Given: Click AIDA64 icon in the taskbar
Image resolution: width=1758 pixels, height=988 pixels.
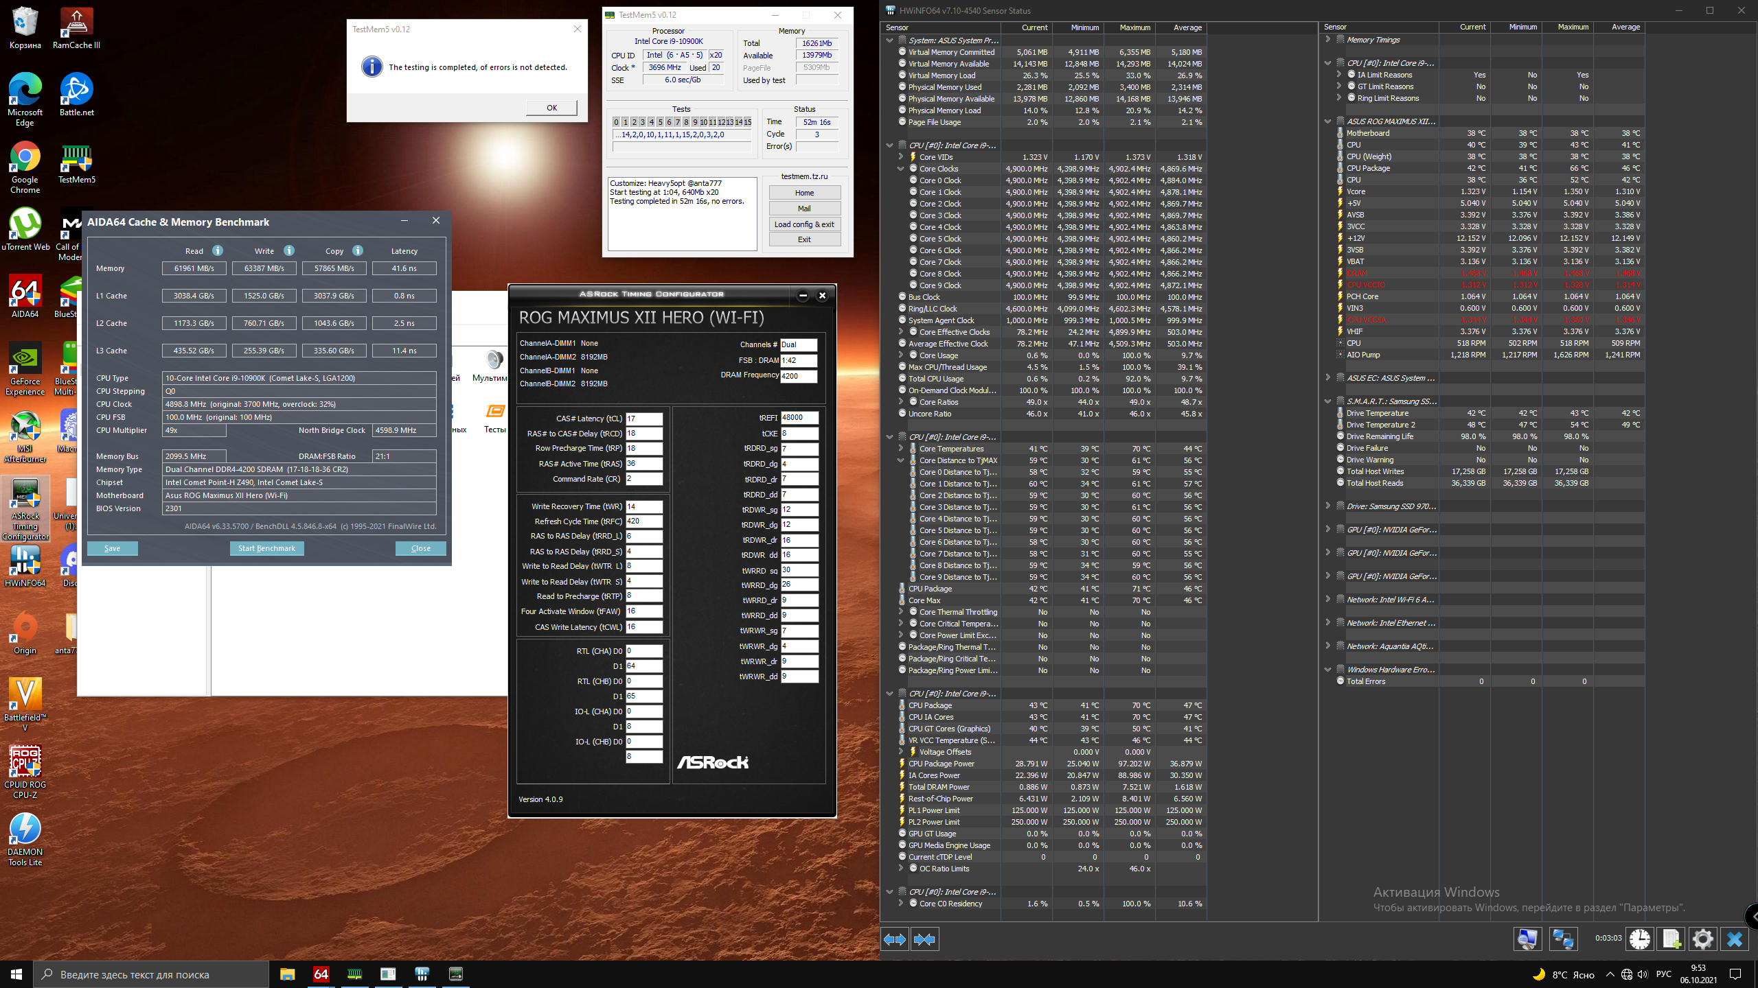Looking at the screenshot, I should click(321, 974).
